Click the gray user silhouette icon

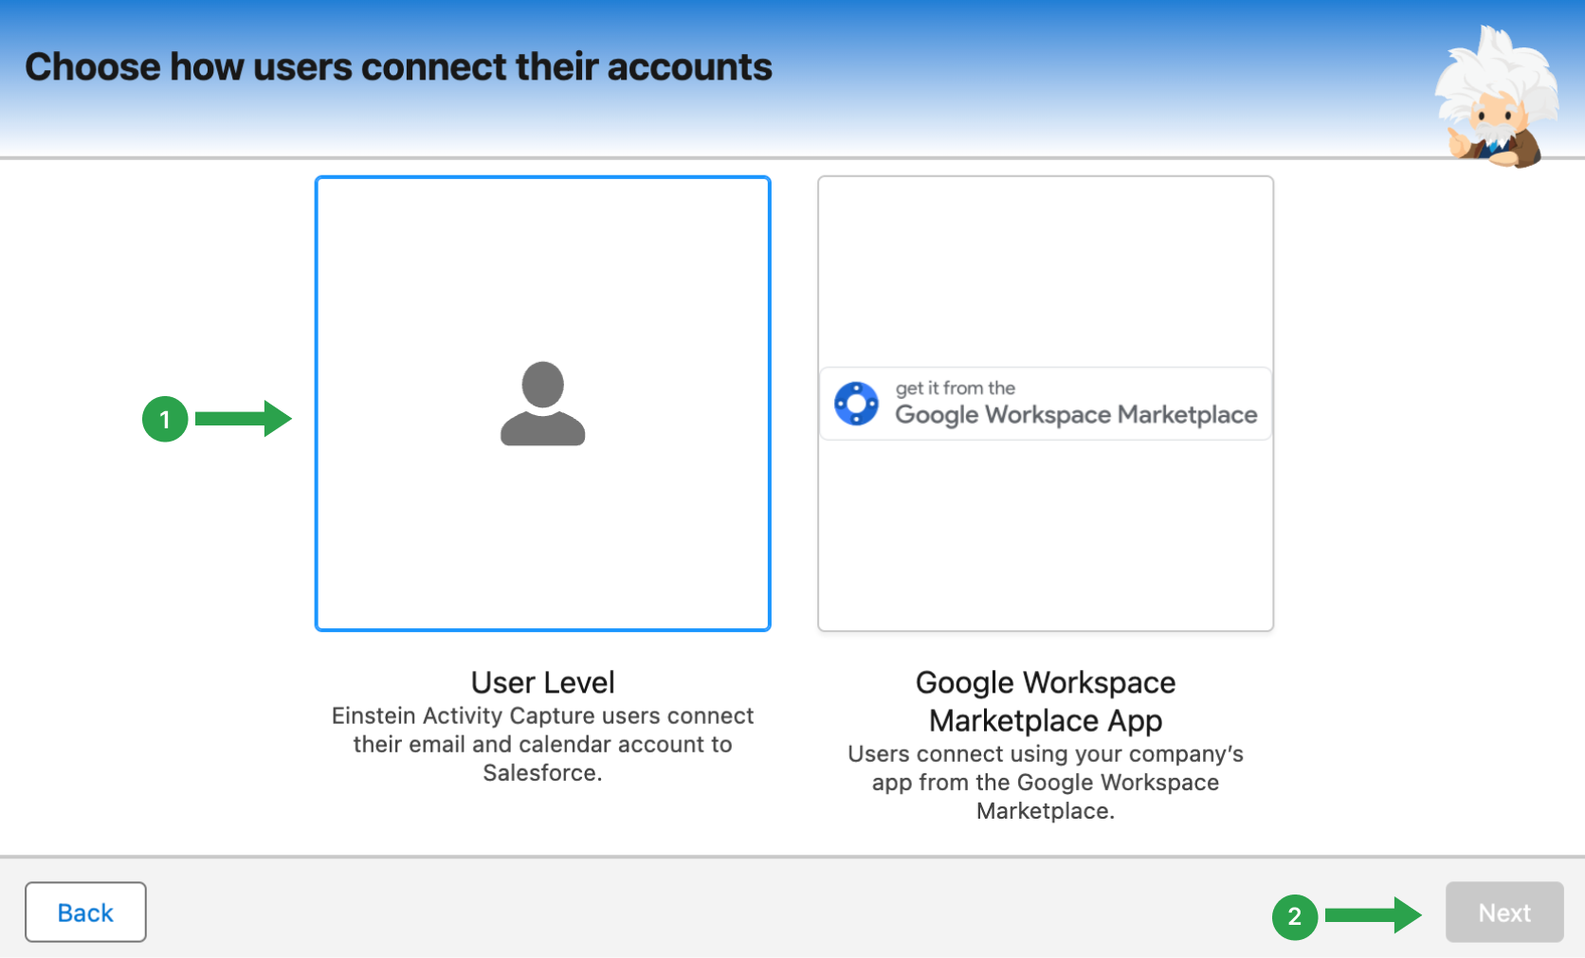coord(543,404)
